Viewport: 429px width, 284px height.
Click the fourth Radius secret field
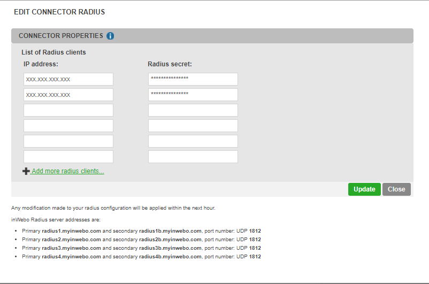point(193,126)
